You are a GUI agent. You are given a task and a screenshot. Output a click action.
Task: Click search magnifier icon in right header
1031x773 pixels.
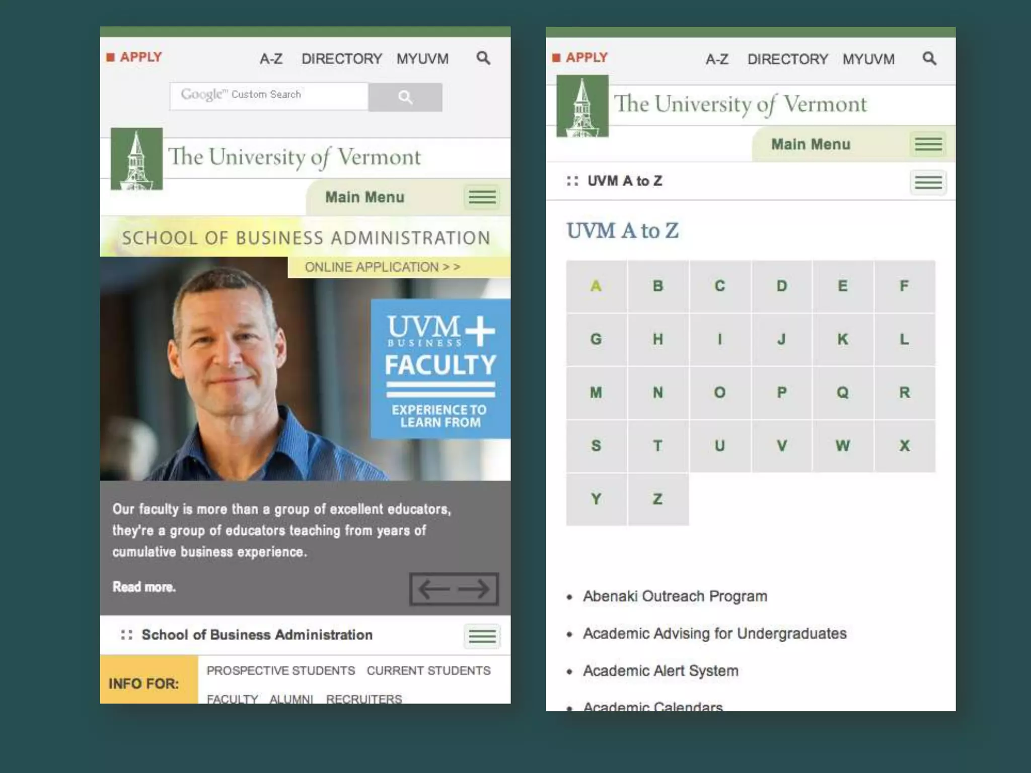[x=929, y=59]
